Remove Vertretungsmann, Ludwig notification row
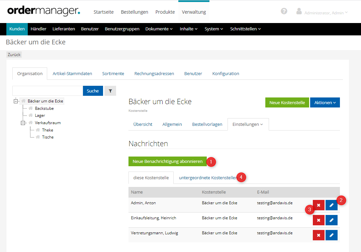361x252 pixels. tap(319, 235)
